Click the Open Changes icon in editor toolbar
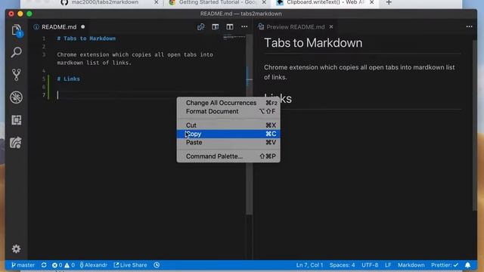Screen dimensions: 484x272 201,27
